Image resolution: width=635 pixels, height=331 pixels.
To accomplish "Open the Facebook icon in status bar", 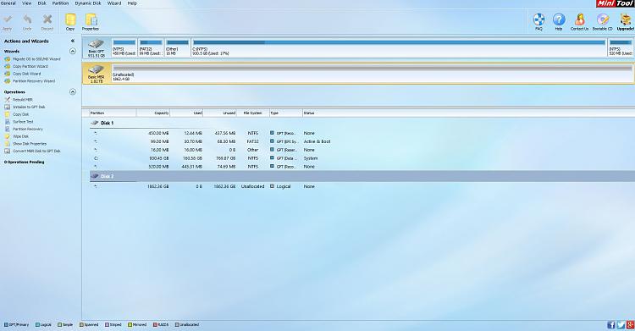I will point(611,325).
